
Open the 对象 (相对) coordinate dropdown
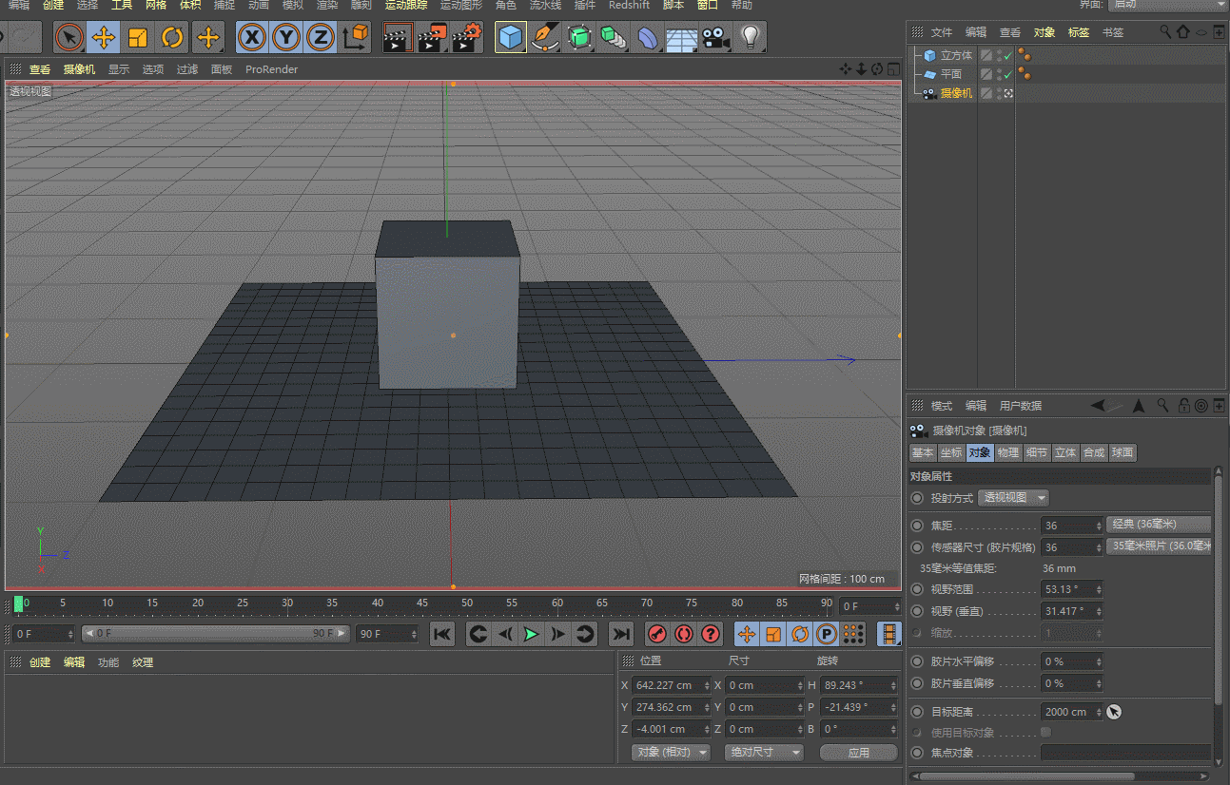pyautogui.click(x=672, y=753)
